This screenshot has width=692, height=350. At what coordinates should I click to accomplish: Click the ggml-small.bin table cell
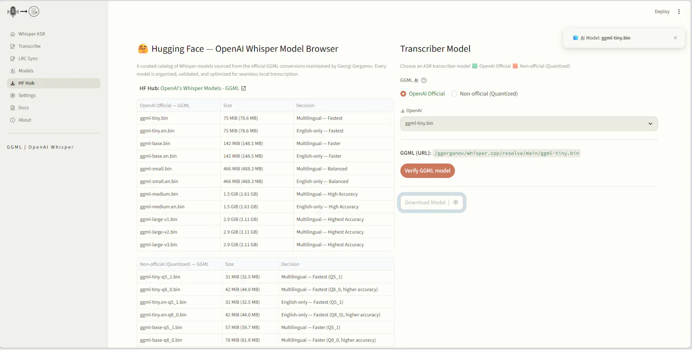tap(178, 169)
